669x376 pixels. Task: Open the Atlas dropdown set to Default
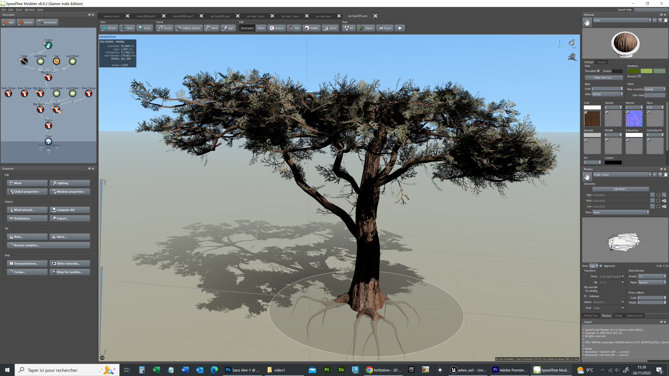point(607,94)
